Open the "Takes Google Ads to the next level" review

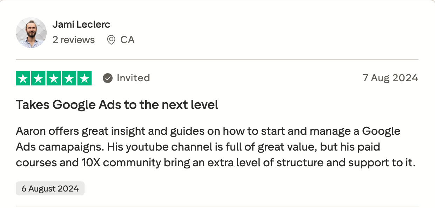click(117, 105)
